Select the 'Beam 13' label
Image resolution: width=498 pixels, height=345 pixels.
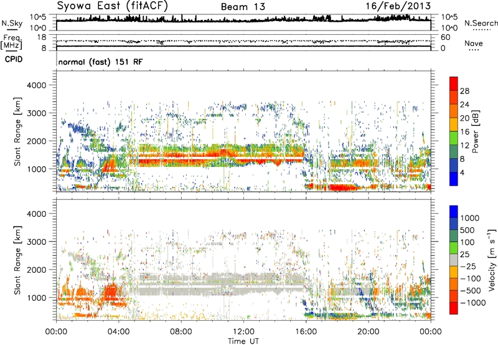pos(243,7)
